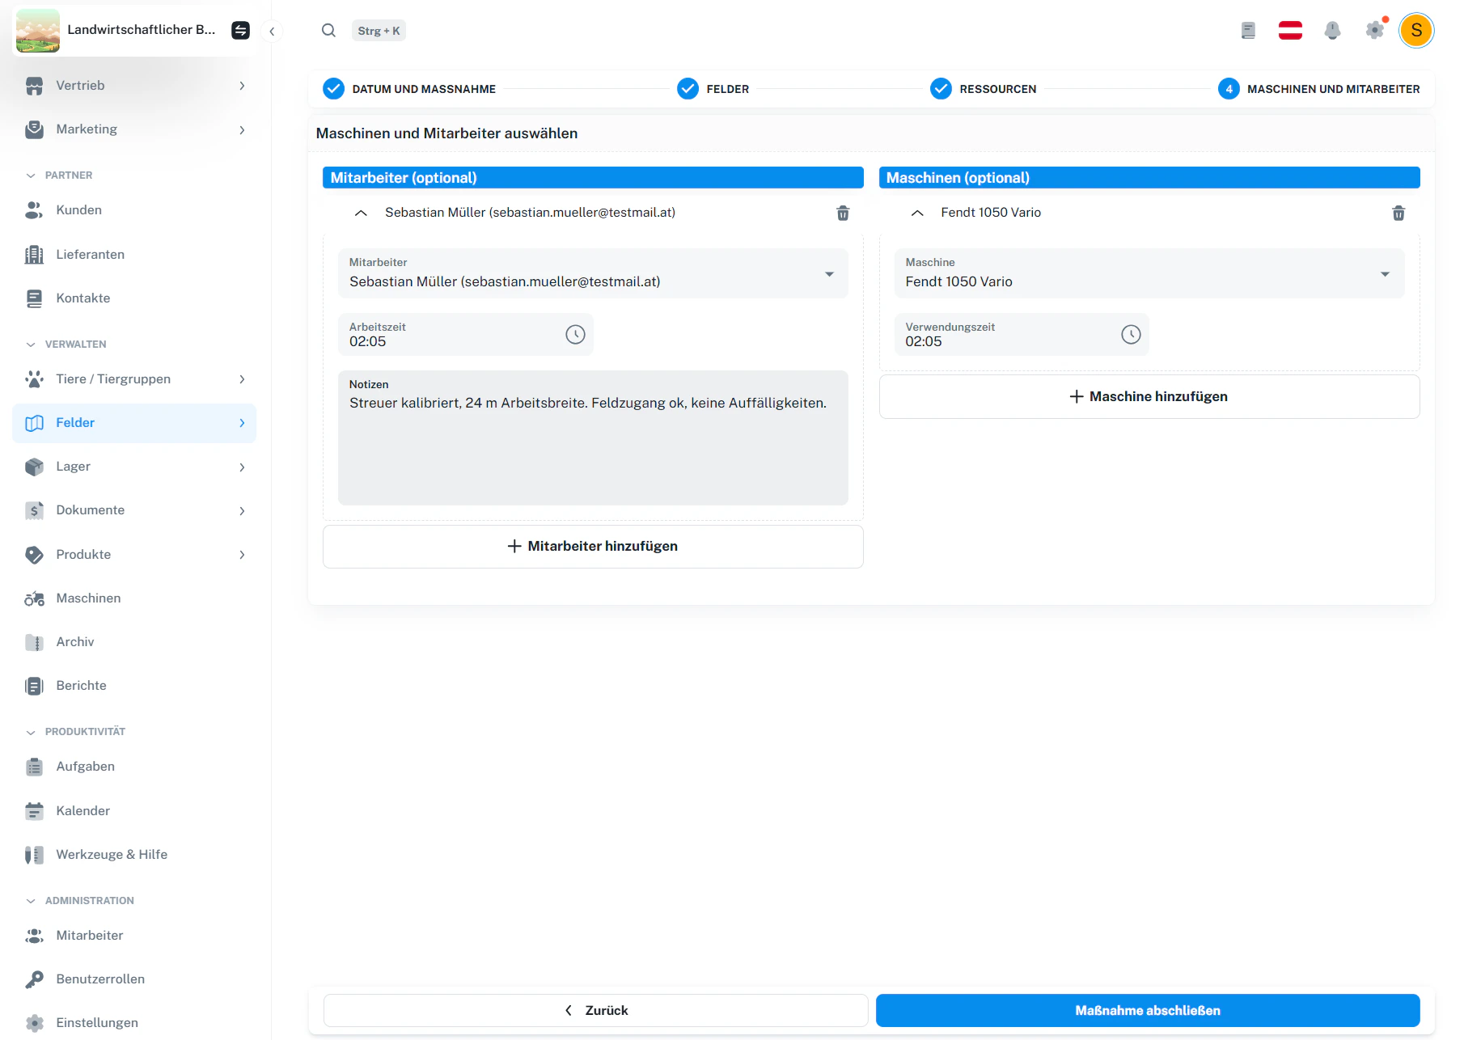1464x1040 pixels.
Task: Collapse Fendt 1050 Vario machine panel
Action: coord(917,213)
